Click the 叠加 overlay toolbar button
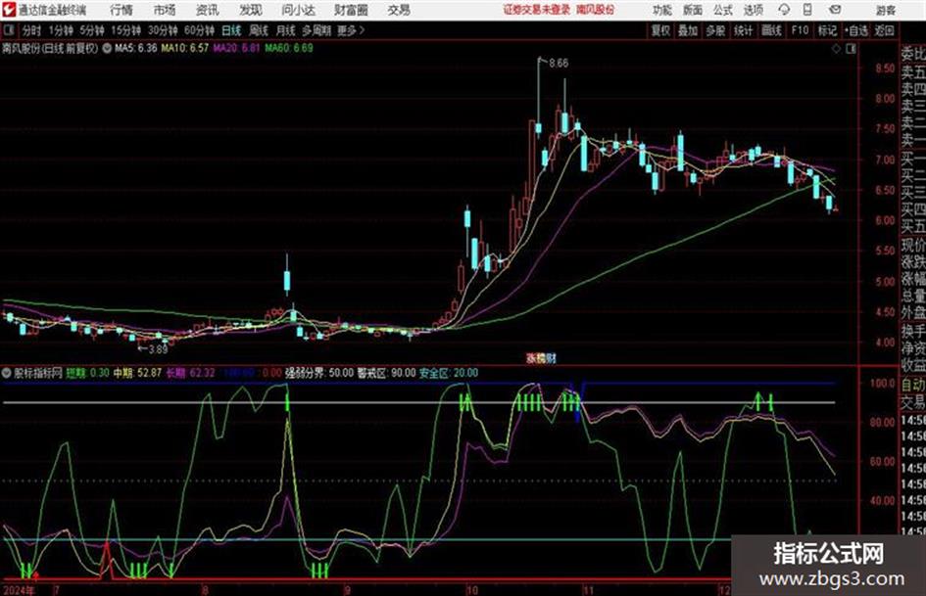Viewport: 926px width, 596px height. click(x=688, y=30)
